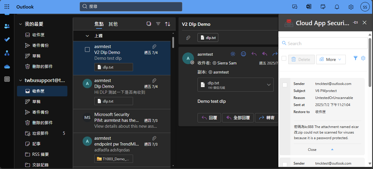Image resolution: width=373 pixels, height=169 pixels.
Task: Open the OneDrive cloud icon in sidebar
Action: (7, 66)
